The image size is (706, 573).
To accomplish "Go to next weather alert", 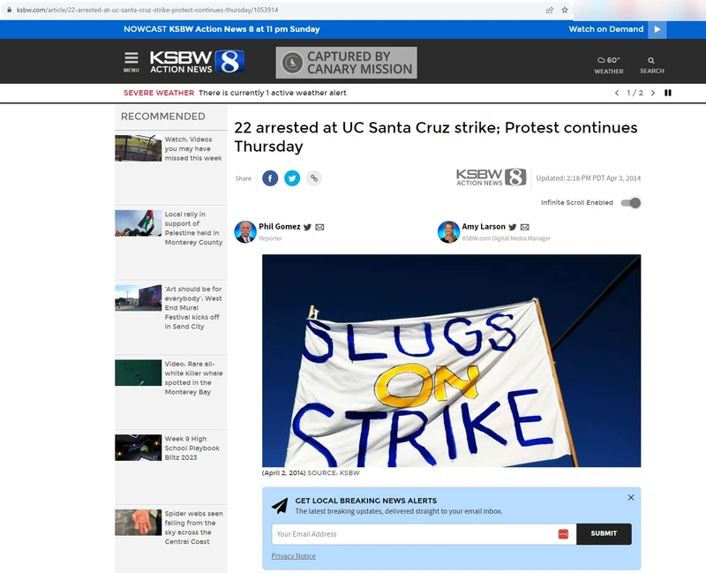I will pyautogui.click(x=653, y=93).
